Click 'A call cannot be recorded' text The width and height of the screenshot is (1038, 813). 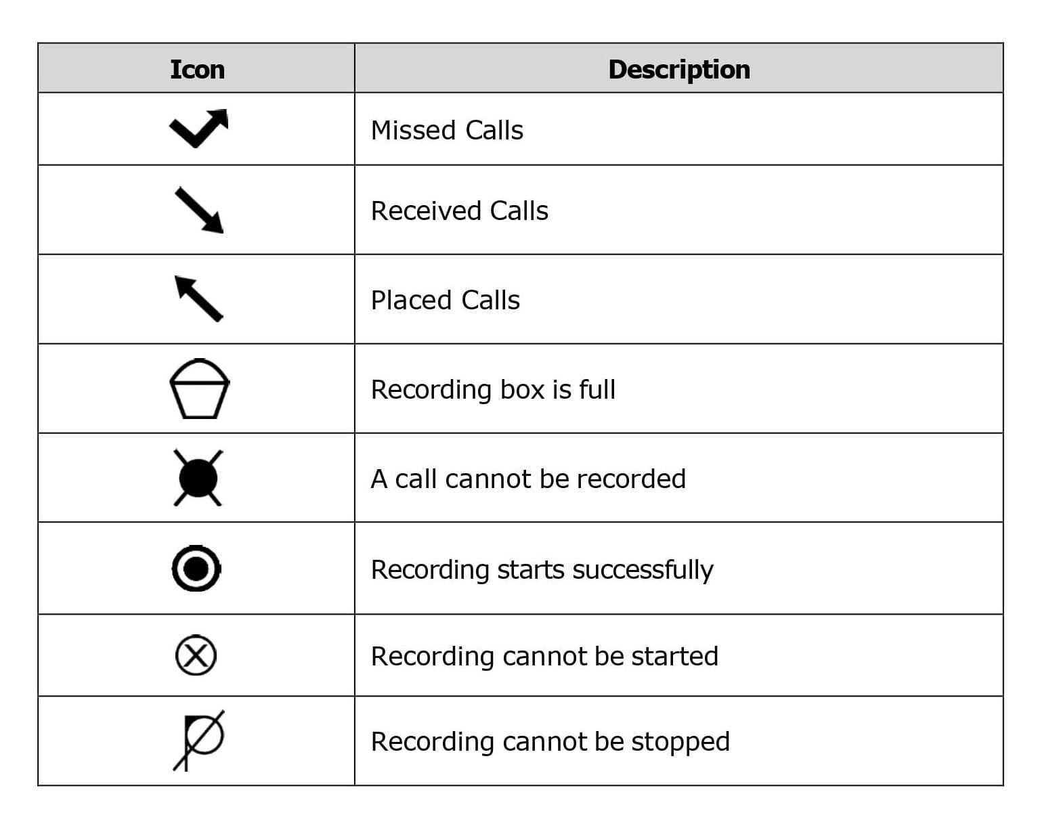pos(528,479)
